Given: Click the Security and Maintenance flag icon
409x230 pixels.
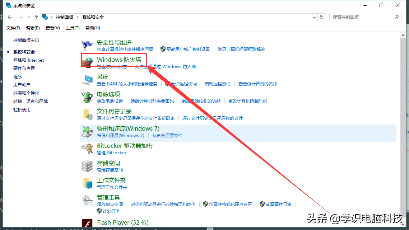Looking at the screenshot, I should 87,46.
